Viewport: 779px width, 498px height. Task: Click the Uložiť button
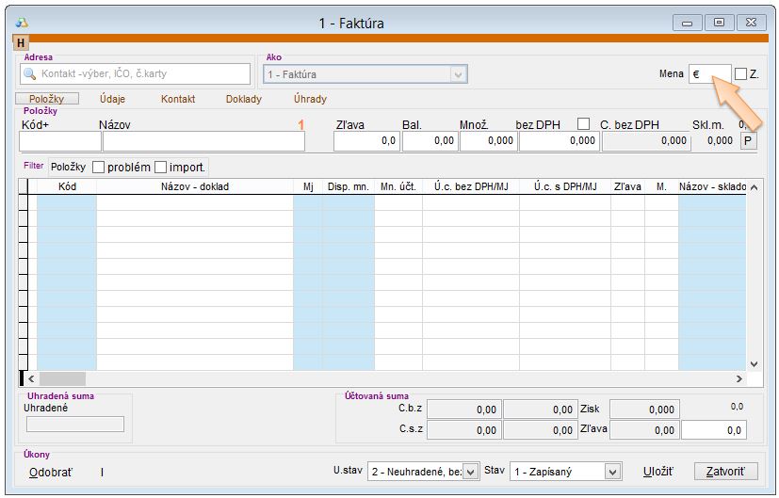click(657, 472)
